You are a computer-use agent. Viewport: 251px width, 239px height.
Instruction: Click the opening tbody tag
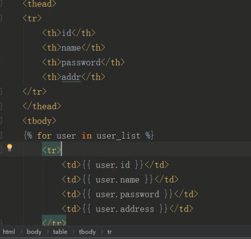[40, 121]
